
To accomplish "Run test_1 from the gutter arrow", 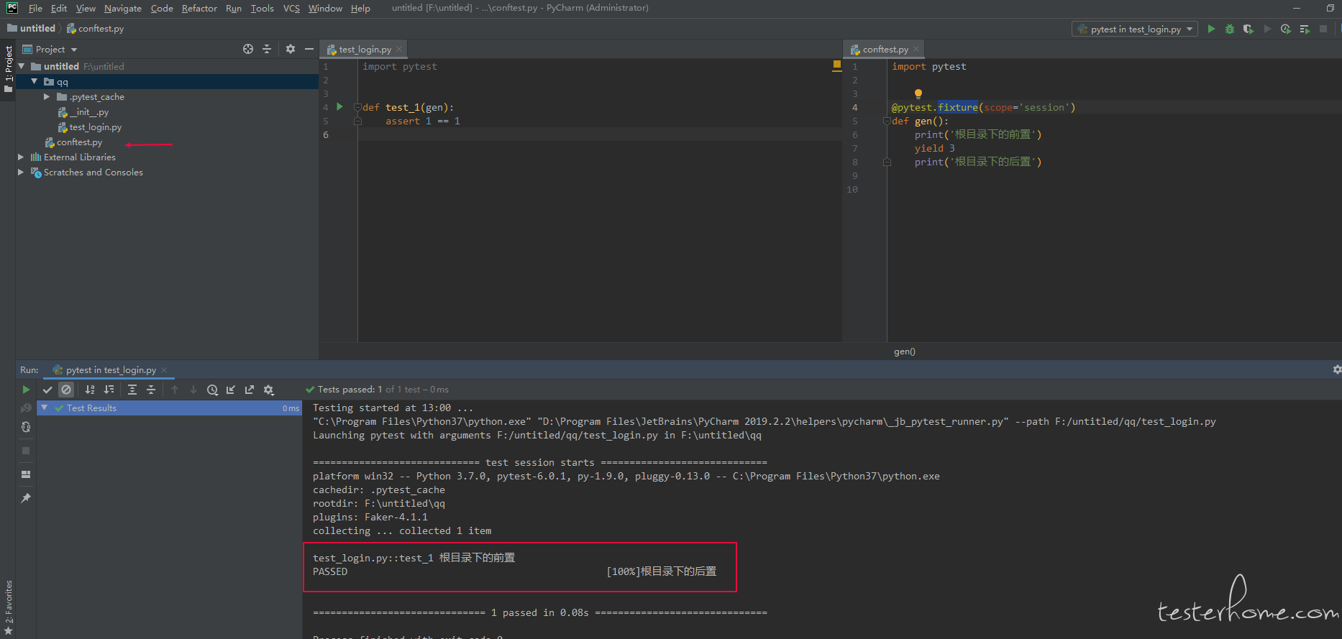I will click(x=340, y=107).
